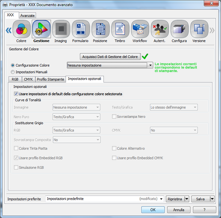
Task: Click the right double-chevron scroll arrow
Action: 212,30
